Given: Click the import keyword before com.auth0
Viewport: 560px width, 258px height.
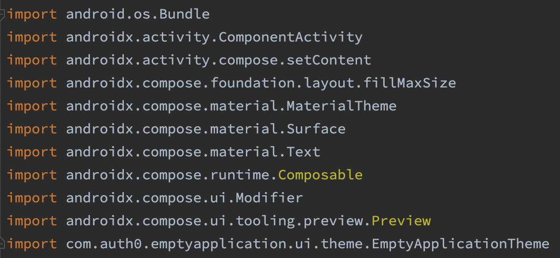Looking at the screenshot, I should pyautogui.click(x=32, y=243).
